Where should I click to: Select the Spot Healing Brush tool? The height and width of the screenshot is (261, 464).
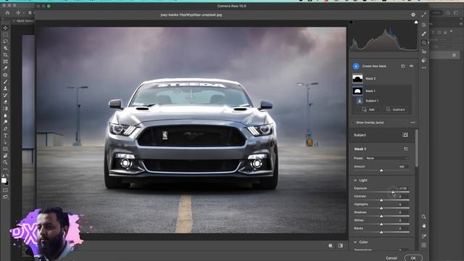click(x=5, y=75)
